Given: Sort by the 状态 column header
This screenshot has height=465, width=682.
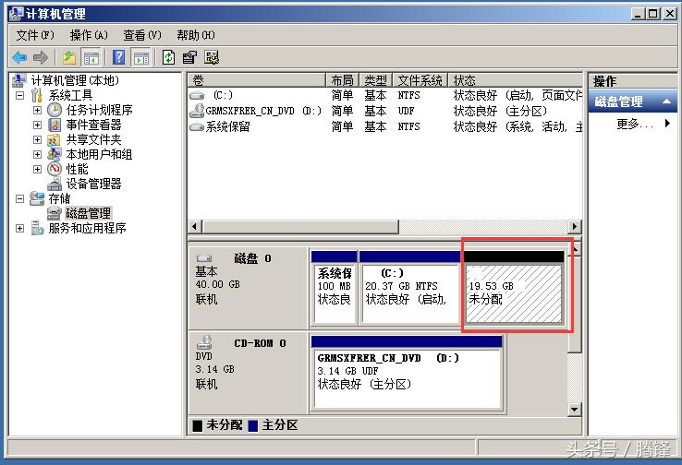Looking at the screenshot, I should (x=515, y=80).
